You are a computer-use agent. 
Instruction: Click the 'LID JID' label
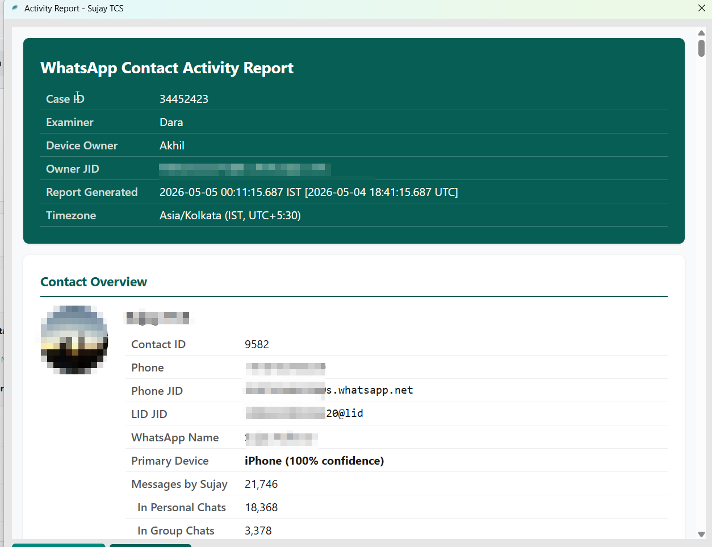(x=149, y=414)
